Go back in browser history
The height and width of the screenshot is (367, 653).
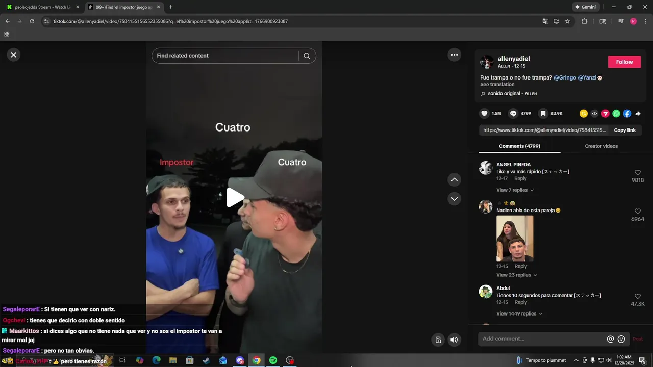point(7,21)
